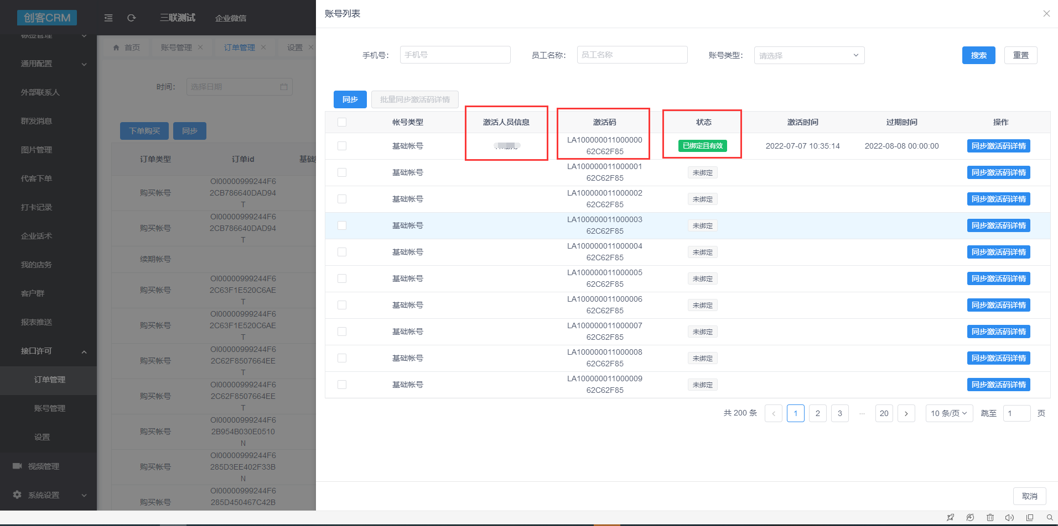Click activation time 2022-07-07 10:35:14
This screenshot has height=526, width=1058.
click(802, 146)
